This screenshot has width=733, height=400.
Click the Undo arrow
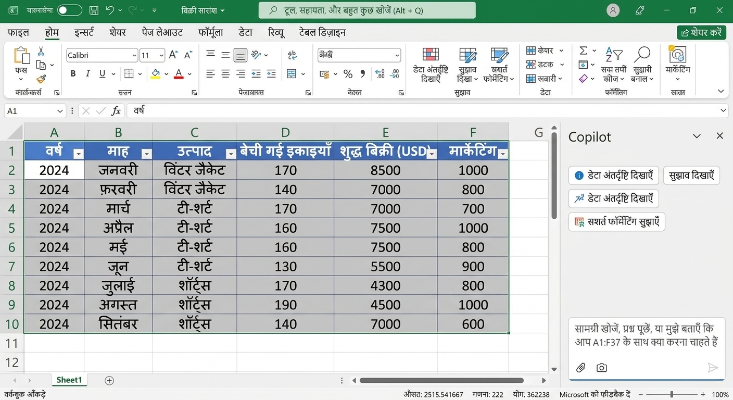110,10
